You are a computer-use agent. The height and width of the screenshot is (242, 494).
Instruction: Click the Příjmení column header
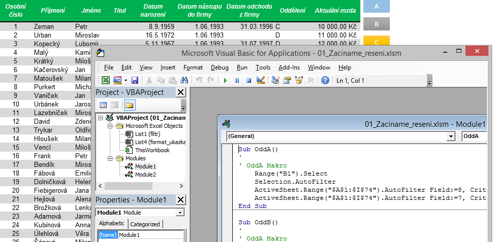pos(53,10)
